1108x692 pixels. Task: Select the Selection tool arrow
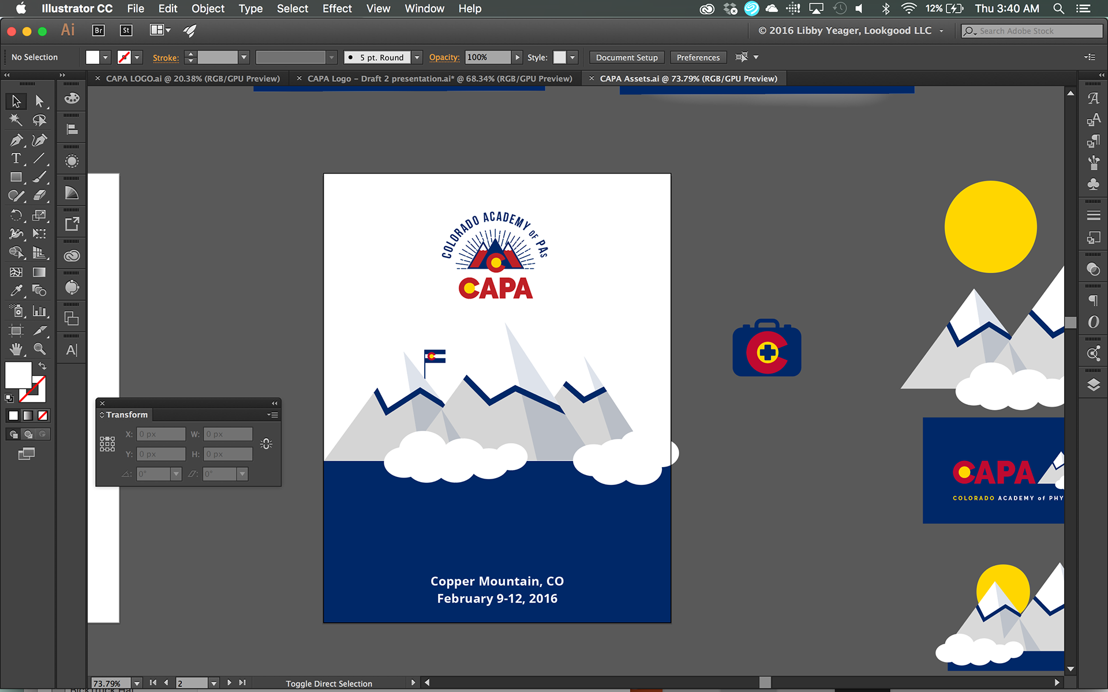(x=16, y=101)
